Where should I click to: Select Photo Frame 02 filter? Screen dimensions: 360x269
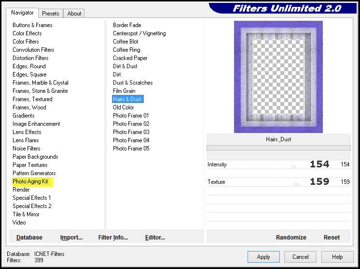click(131, 124)
